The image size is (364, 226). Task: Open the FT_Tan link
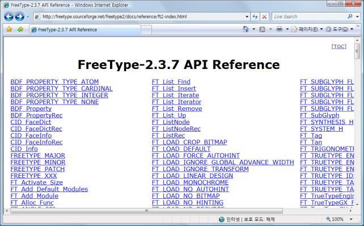(311, 142)
